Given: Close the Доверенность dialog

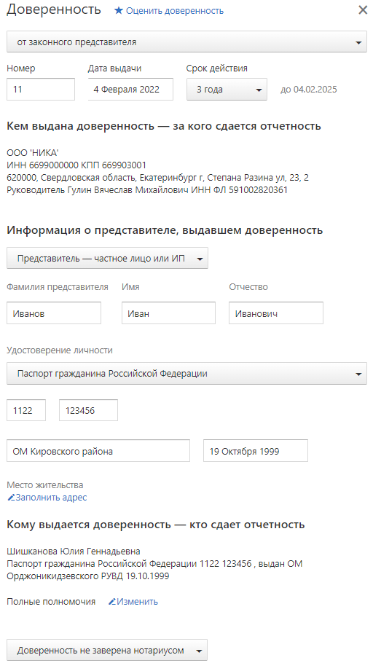Looking at the screenshot, I should (x=363, y=10).
